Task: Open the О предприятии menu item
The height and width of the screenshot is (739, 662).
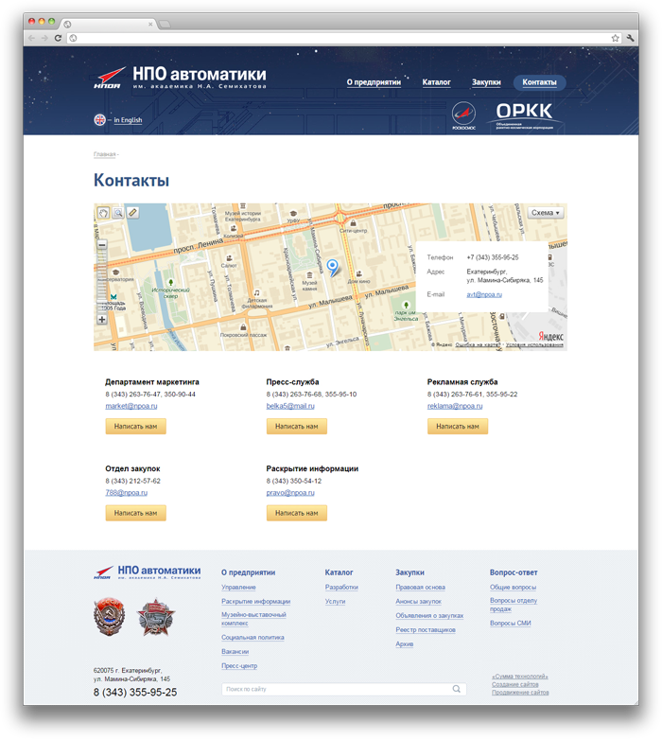Action: (374, 82)
